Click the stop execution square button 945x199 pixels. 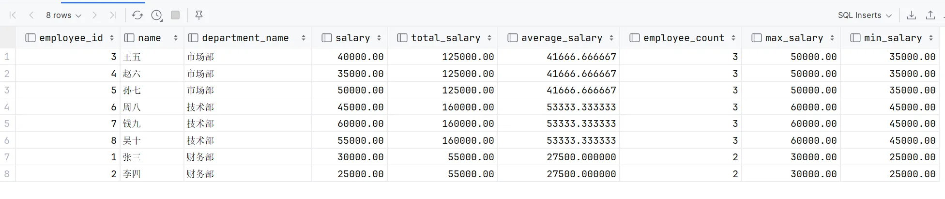175,15
